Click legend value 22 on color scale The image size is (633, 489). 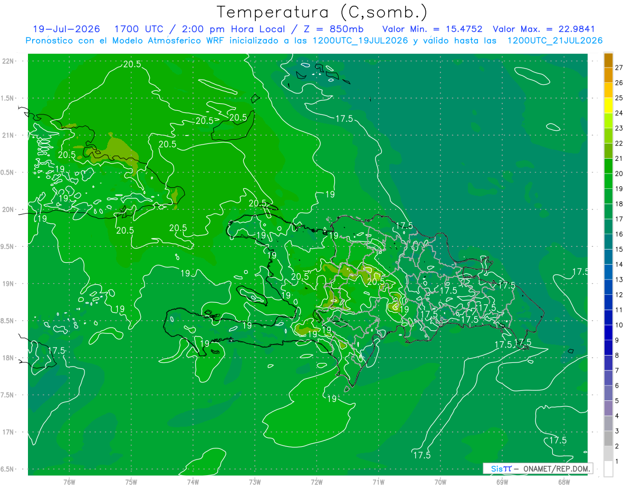(619, 143)
